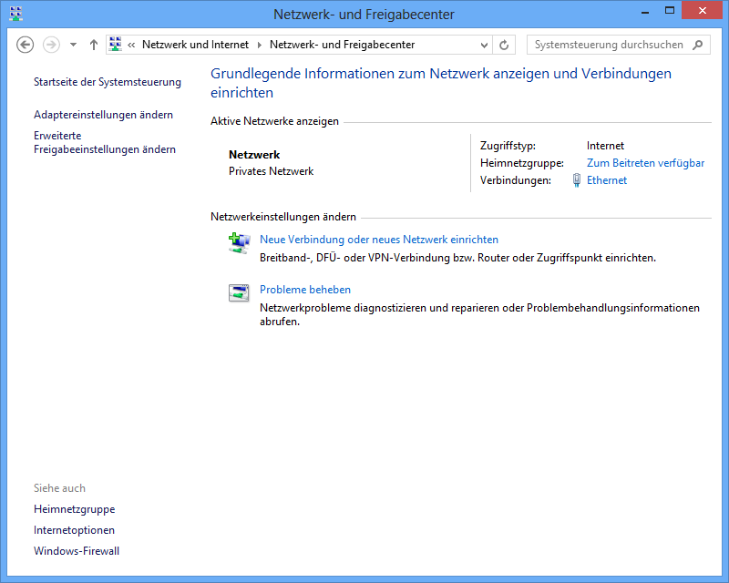Click the Up arrow navigation button
This screenshot has width=729, height=583.
tap(94, 45)
